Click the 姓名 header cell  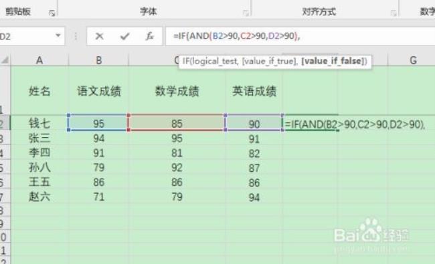[x=39, y=91]
